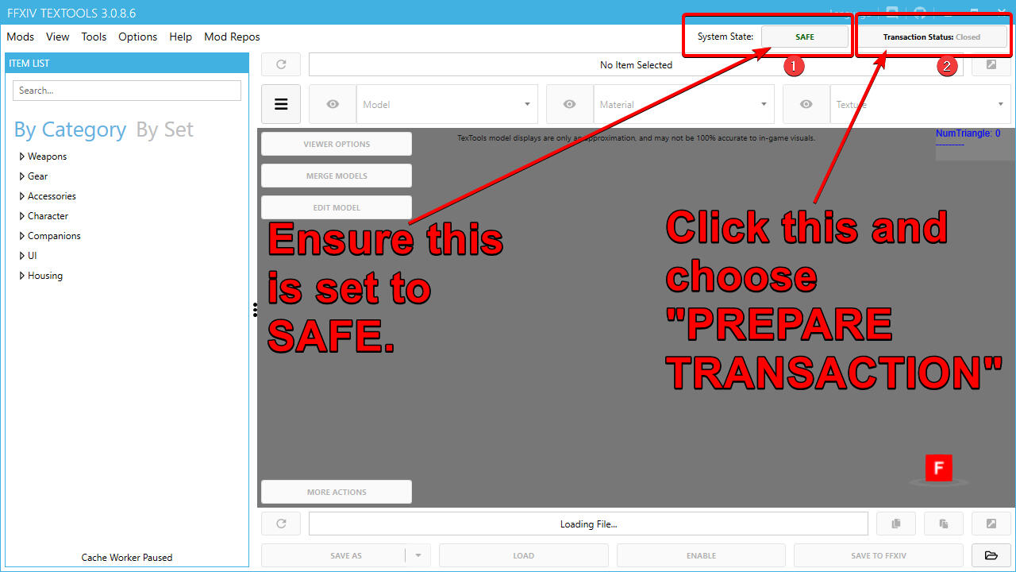Viewport: 1016px width, 572px height.
Task: Click the copy icon right of Loading File
Action: [896, 524]
